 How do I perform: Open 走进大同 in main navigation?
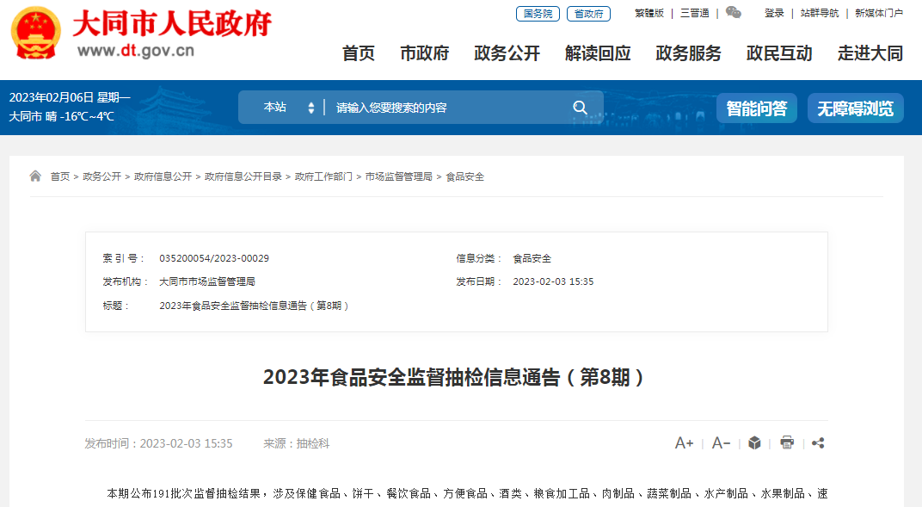870,53
